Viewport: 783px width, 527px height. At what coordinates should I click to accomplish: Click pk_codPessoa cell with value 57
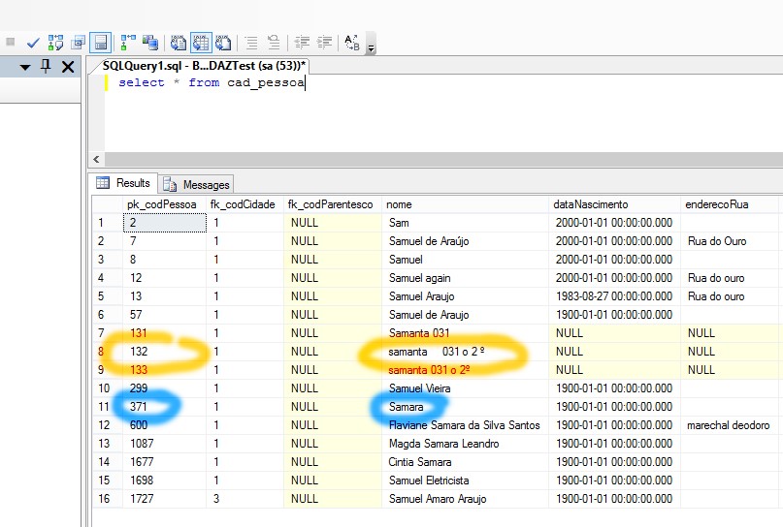coord(165,315)
